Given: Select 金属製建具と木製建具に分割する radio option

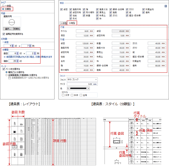Looking at the screenshot, I should [x=7, y=75].
